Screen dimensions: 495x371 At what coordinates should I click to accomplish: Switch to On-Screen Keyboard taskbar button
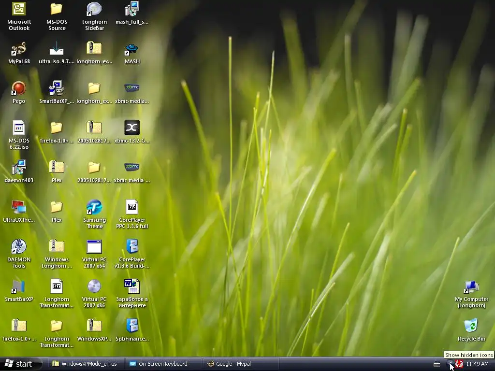[163, 364]
